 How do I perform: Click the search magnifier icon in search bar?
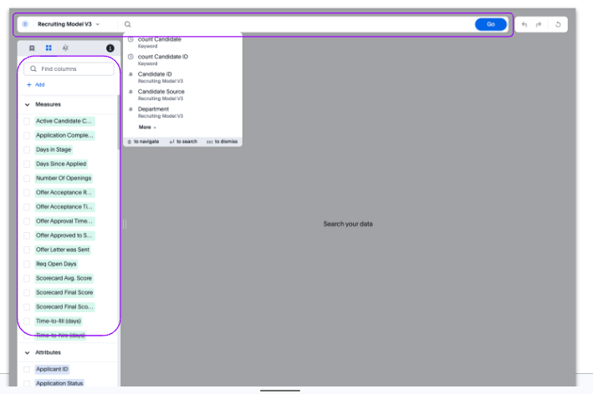(x=127, y=24)
